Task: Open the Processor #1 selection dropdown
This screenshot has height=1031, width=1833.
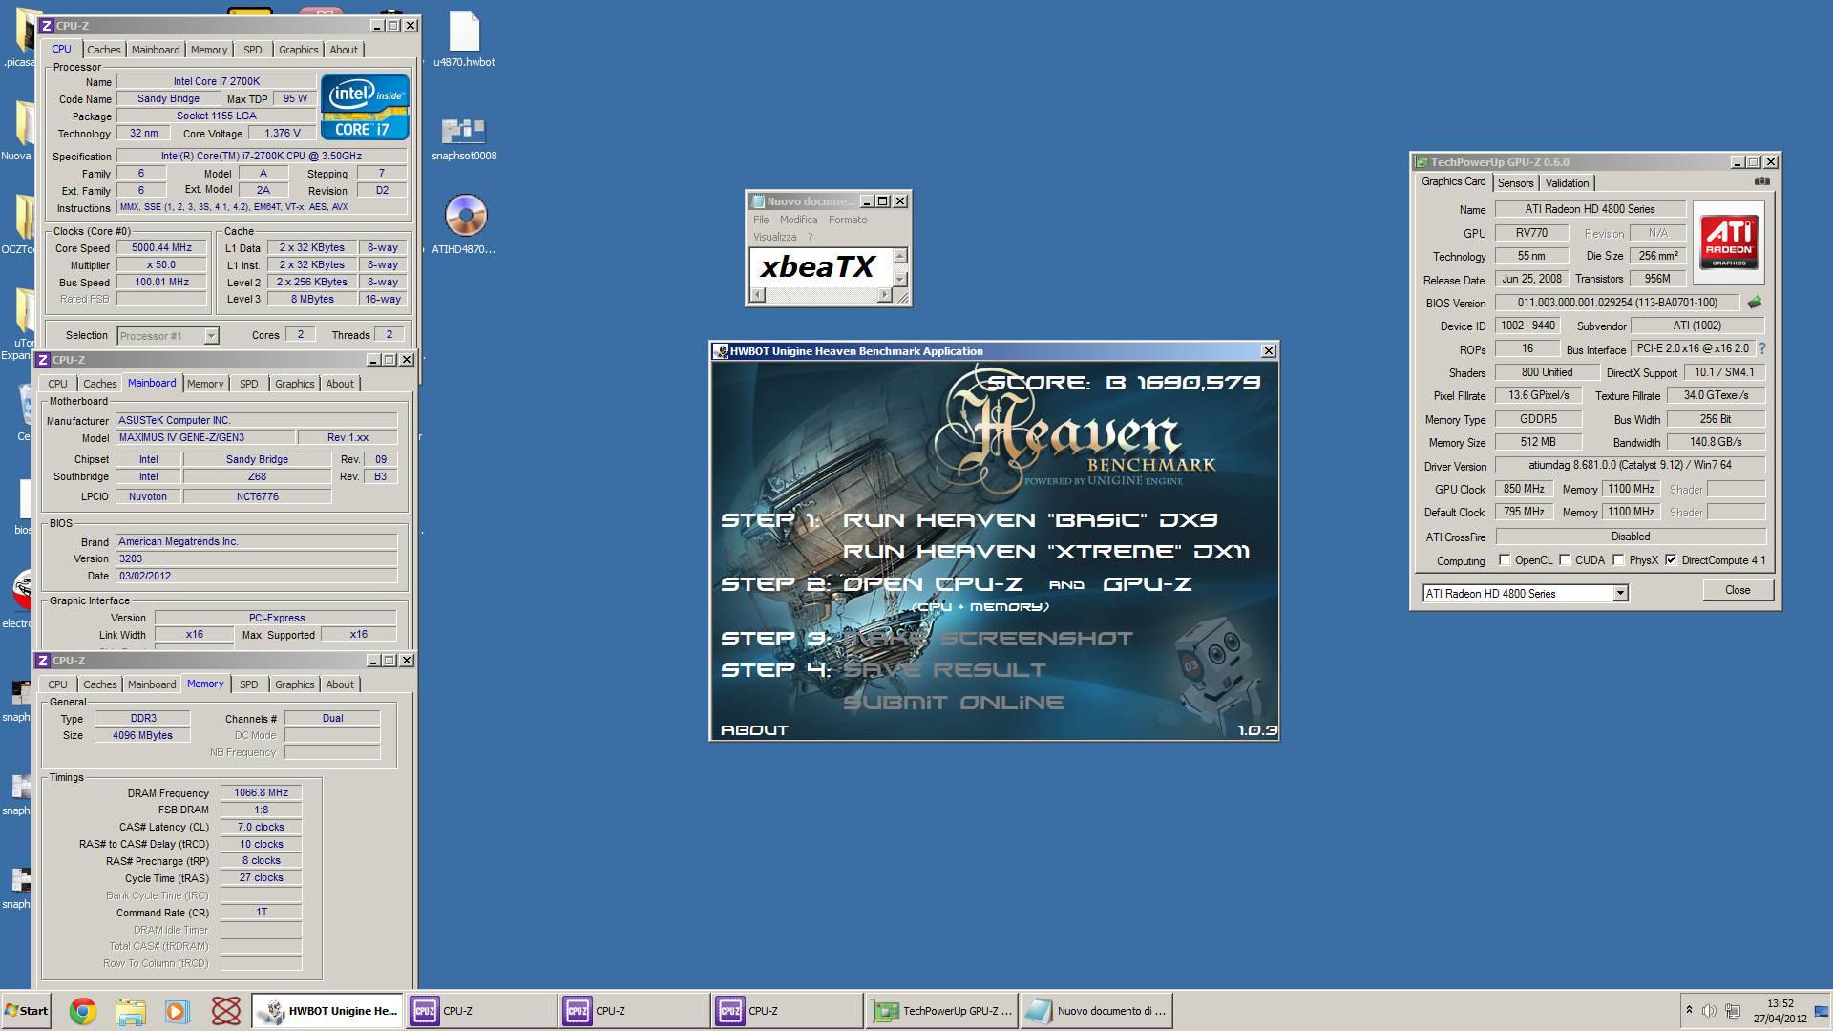Action: click(211, 336)
